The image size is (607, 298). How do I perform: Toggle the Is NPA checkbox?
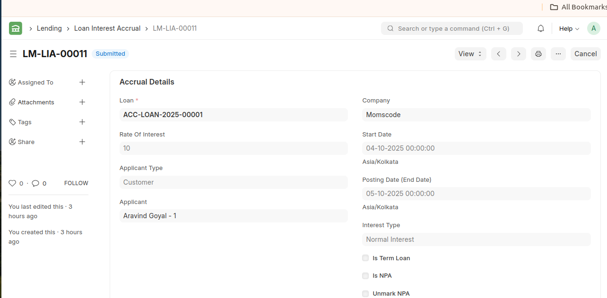pos(365,276)
